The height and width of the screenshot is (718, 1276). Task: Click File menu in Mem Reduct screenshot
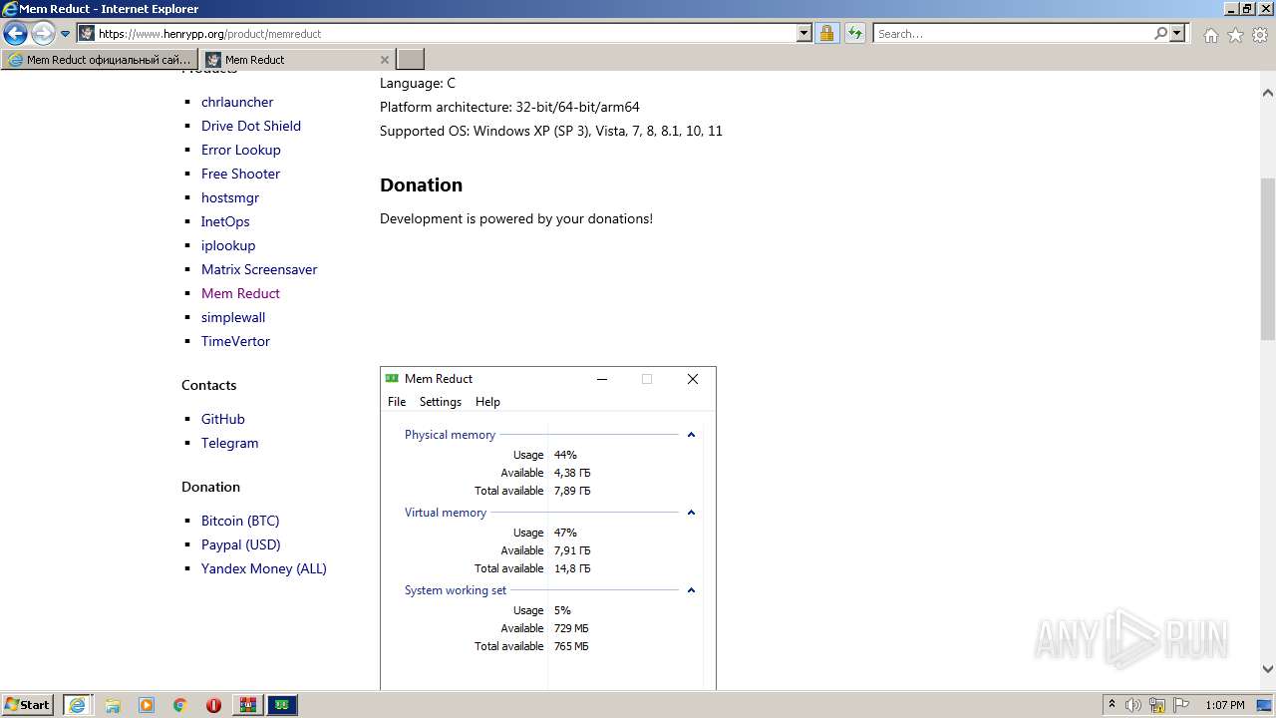click(x=397, y=402)
